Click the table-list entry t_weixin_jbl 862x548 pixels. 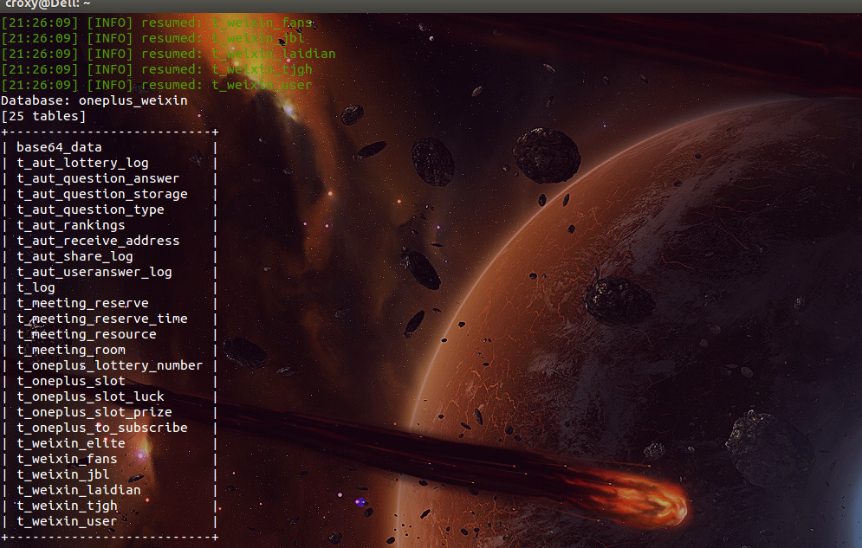62,474
